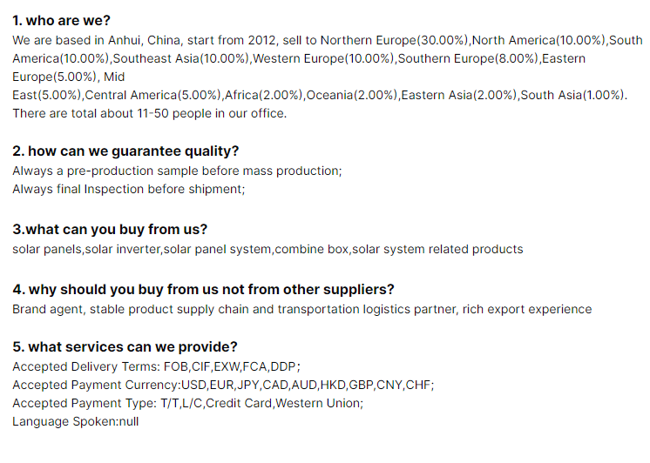The width and height of the screenshot is (650, 463).
Task: Click the 'Language Spoken:null' line
Action: (76, 421)
